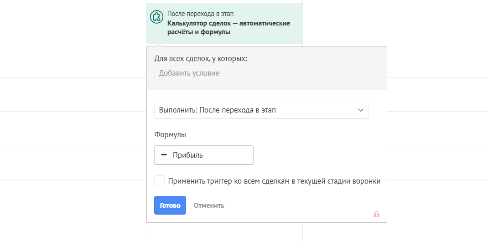Delete the trigger with the red trash icon
Image resolution: width=488 pixels, height=241 pixels.
[x=376, y=214]
